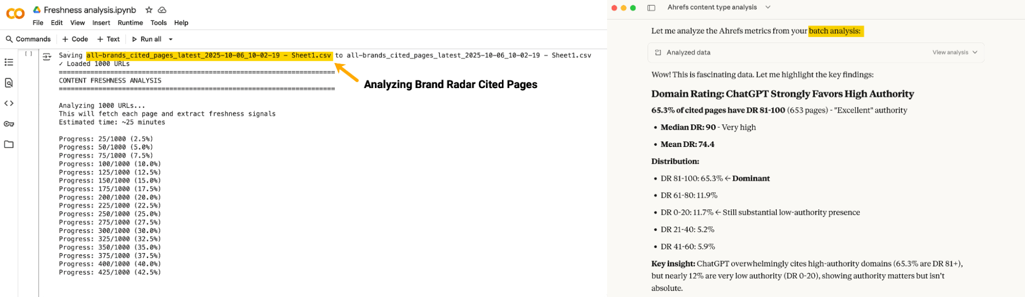
Task: Open the Runtime menu
Action: [x=130, y=23]
